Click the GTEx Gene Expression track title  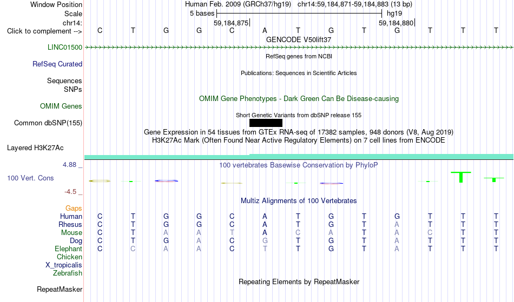[x=299, y=132]
